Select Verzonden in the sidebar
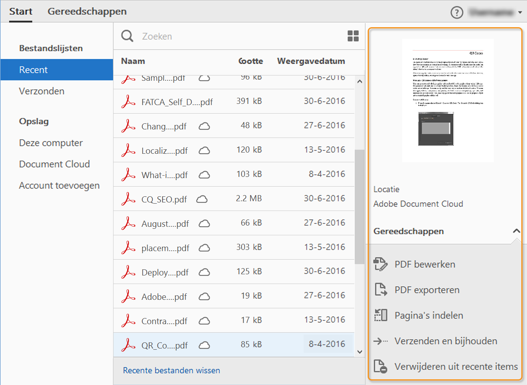 click(42, 91)
